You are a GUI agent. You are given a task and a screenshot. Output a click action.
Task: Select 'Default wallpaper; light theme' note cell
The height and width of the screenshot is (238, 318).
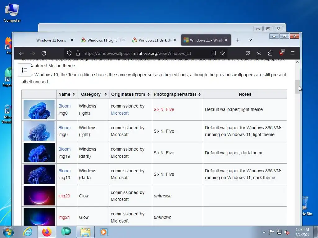tap(245, 109)
